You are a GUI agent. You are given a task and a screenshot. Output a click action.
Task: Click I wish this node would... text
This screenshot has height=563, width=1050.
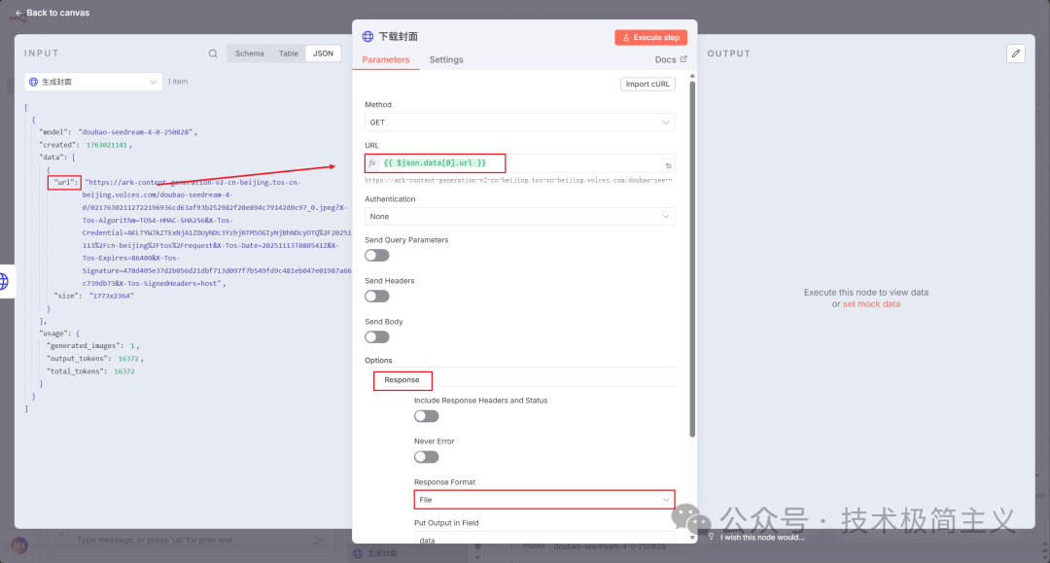(x=762, y=537)
